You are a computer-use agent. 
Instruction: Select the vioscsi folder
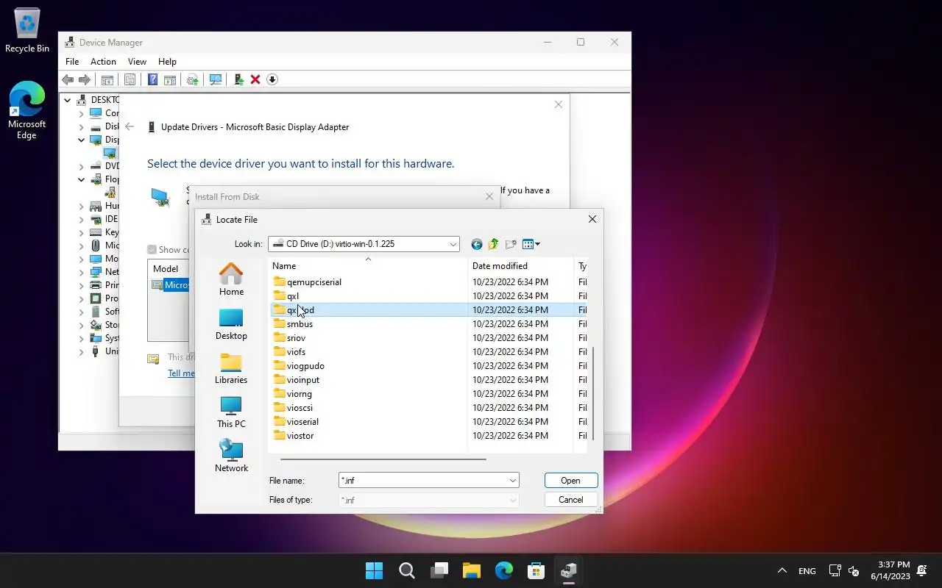tap(293, 408)
